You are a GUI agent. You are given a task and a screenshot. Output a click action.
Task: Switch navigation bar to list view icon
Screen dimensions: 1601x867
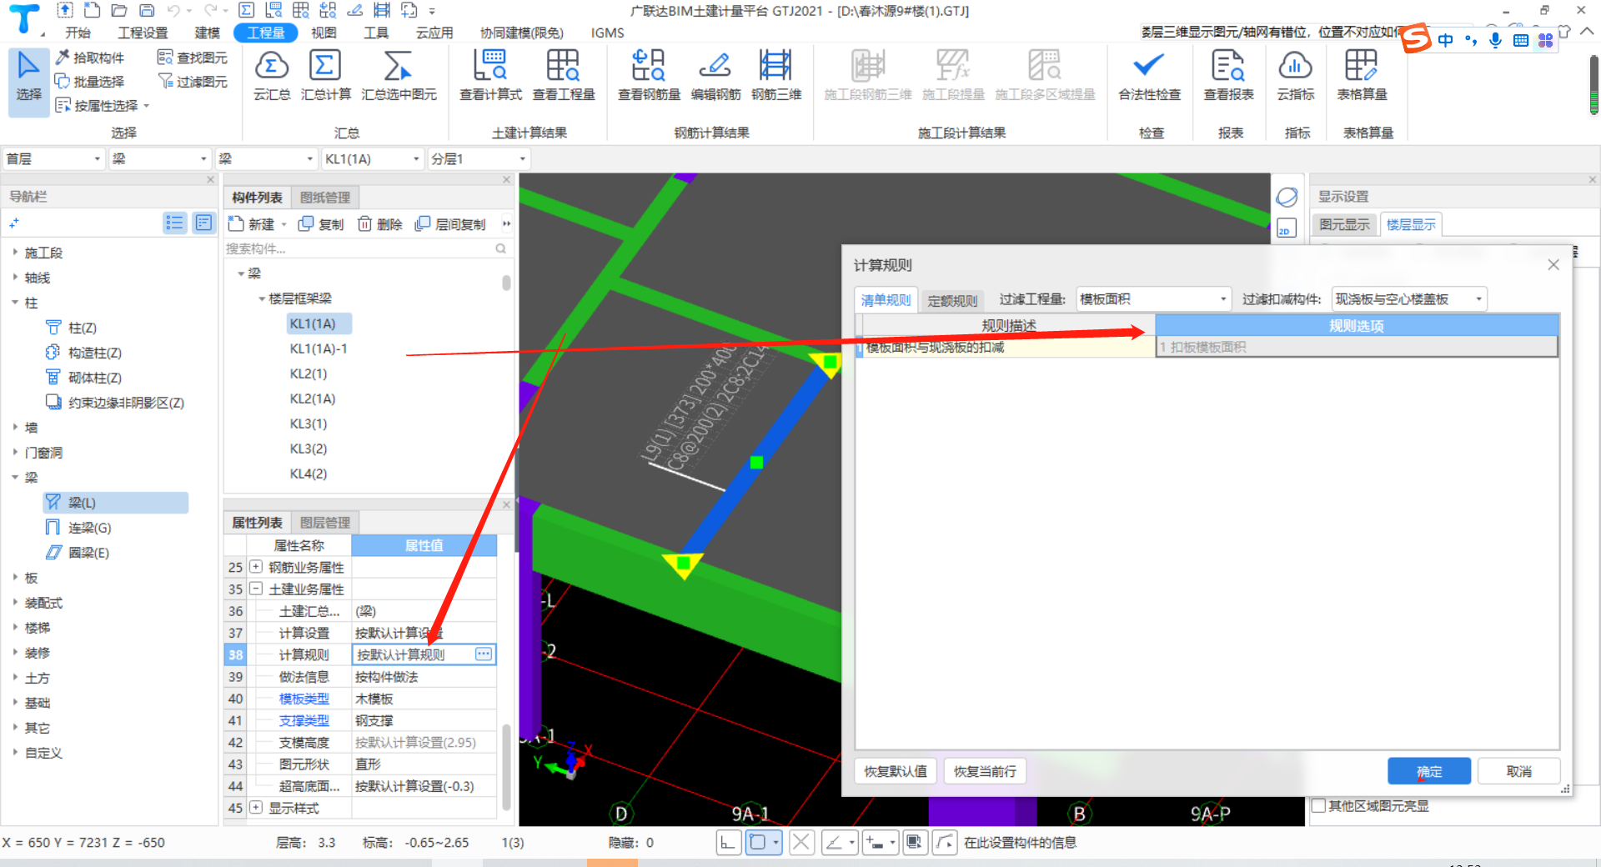click(x=174, y=223)
